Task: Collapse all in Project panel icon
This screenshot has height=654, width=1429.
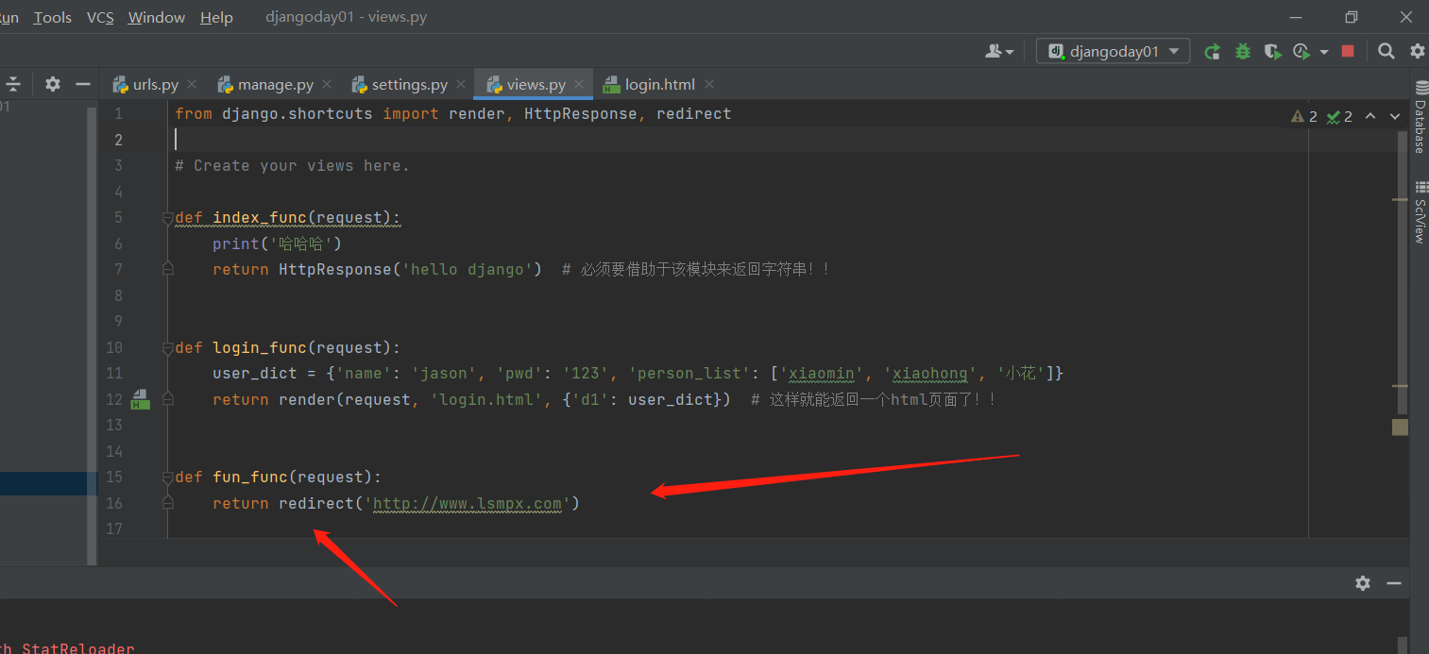Action: pos(13,84)
